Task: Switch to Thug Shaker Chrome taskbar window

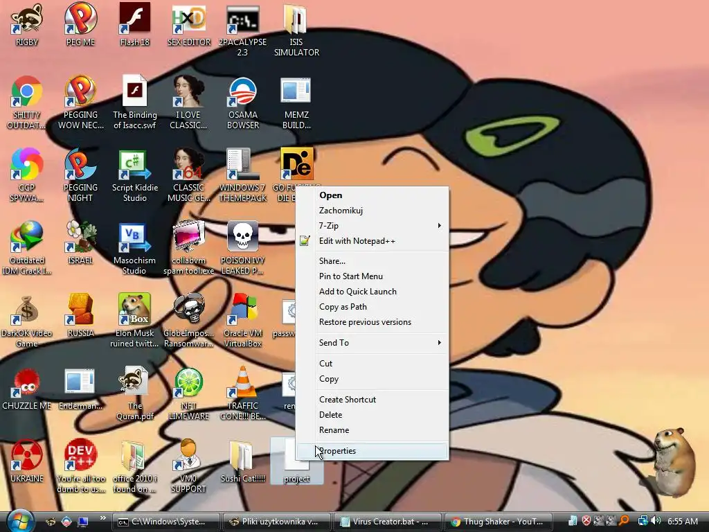Action: click(x=499, y=522)
